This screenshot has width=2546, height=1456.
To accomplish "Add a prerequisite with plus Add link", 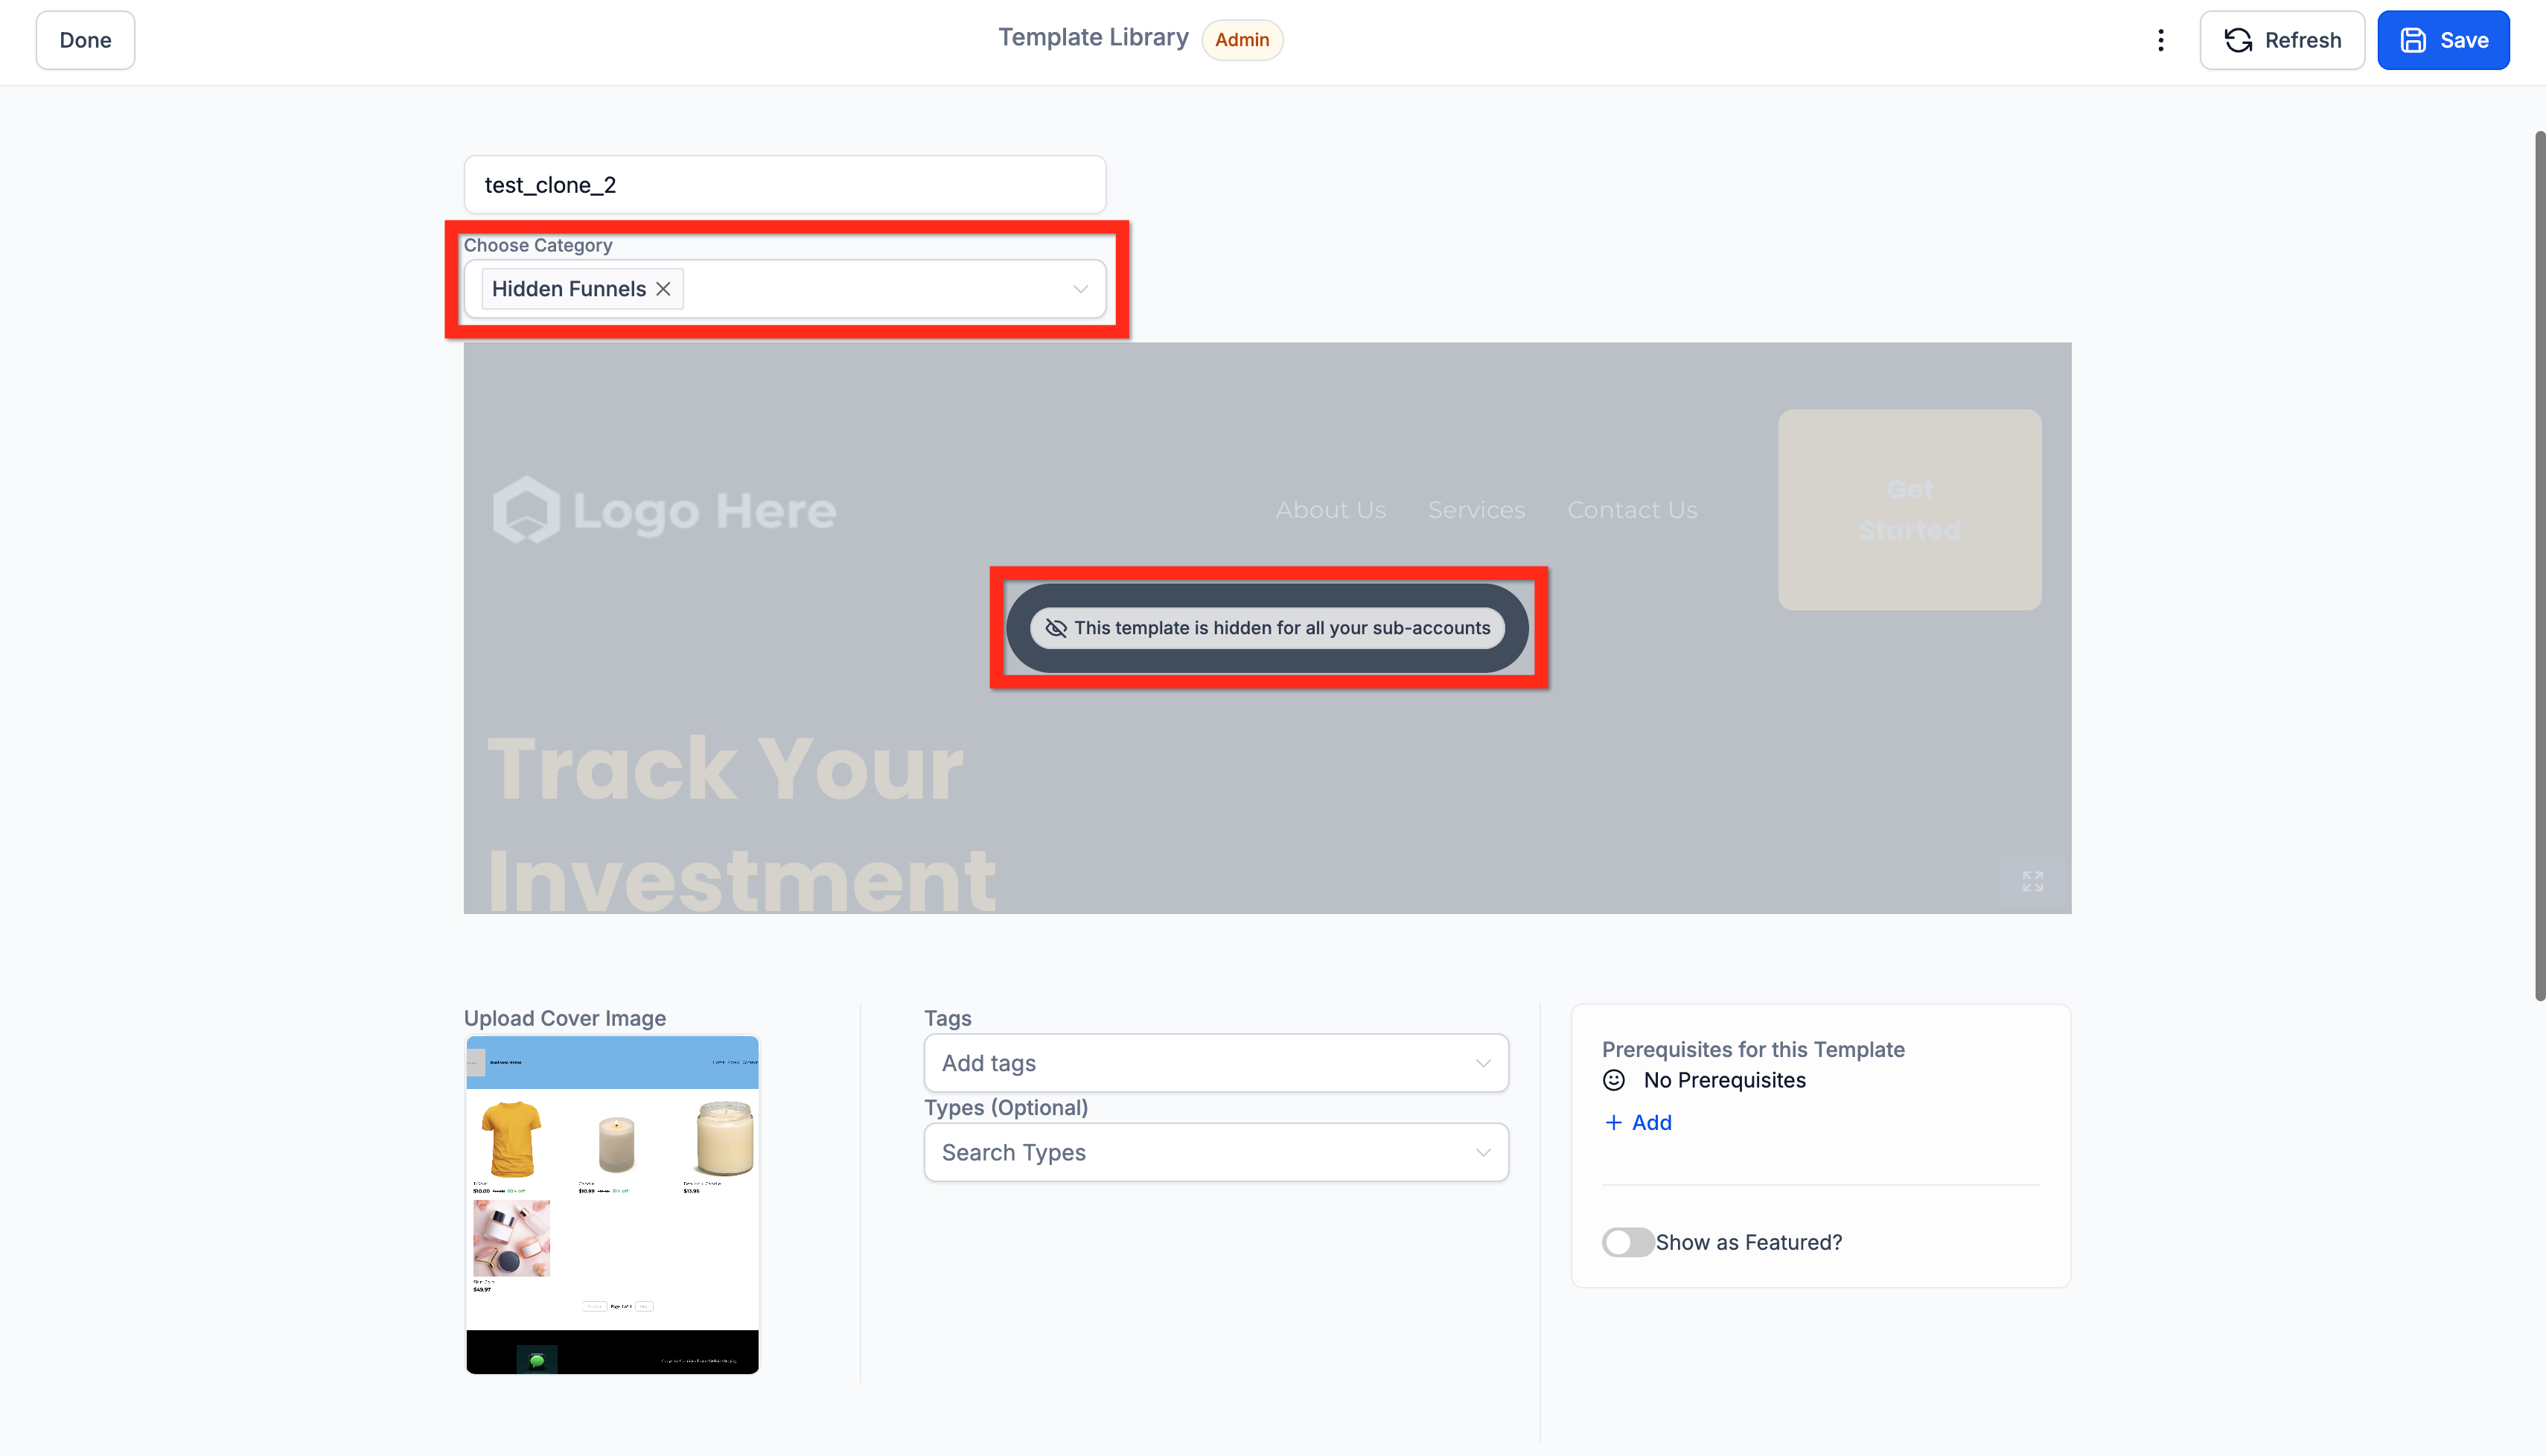I will pyautogui.click(x=1638, y=1122).
